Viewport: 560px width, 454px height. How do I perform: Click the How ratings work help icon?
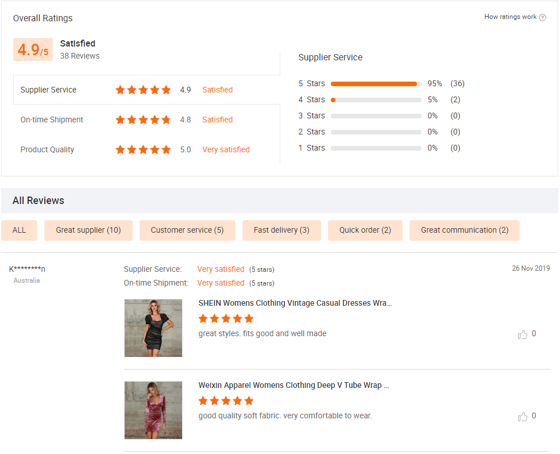pos(543,17)
